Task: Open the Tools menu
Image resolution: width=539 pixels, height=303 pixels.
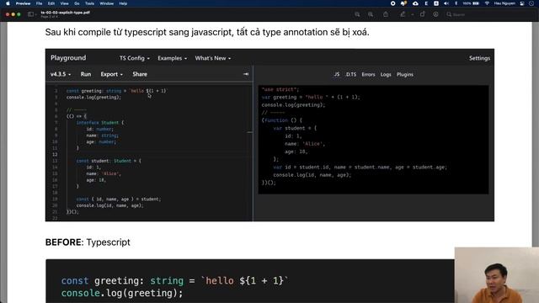Action: pyautogui.click(x=89, y=3)
